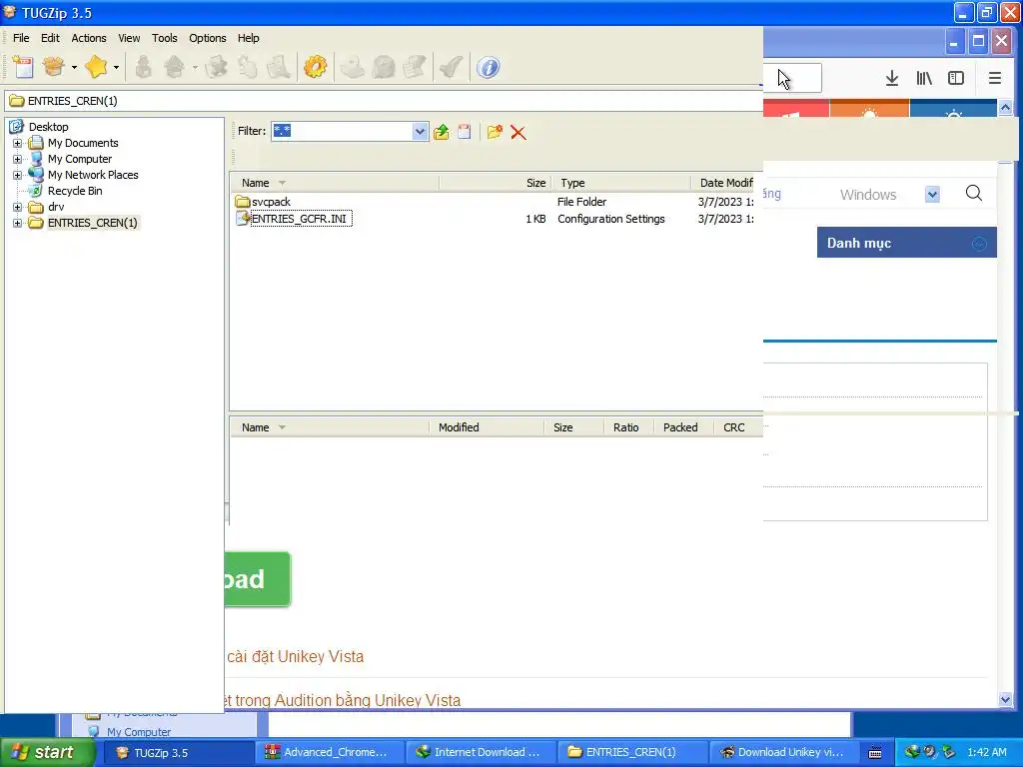Click the 1:42 AM taskbar clock
The height and width of the screenshot is (767, 1023).
click(986, 753)
